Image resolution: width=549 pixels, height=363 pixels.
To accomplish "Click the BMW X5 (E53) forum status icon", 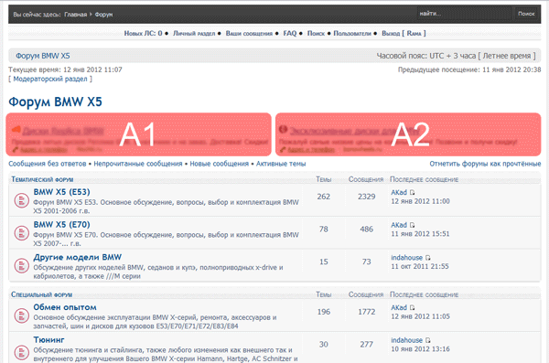I will (x=21, y=201).
